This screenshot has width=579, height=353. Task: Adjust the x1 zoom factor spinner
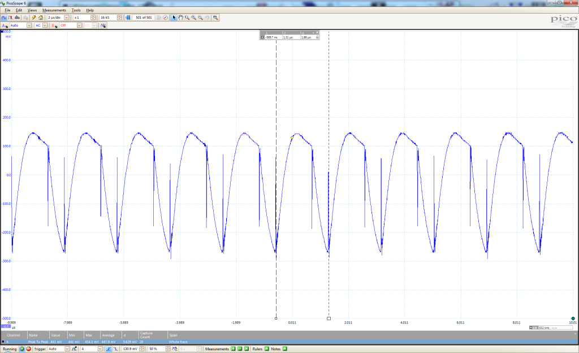click(93, 18)
